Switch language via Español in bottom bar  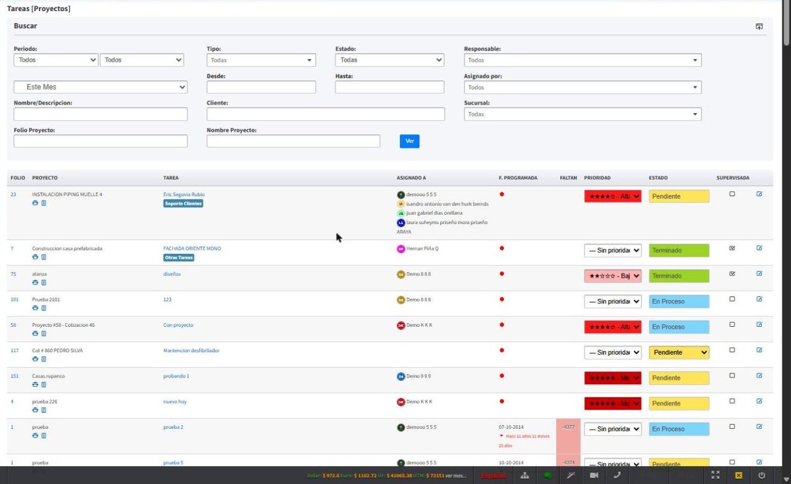coord(493,475)
